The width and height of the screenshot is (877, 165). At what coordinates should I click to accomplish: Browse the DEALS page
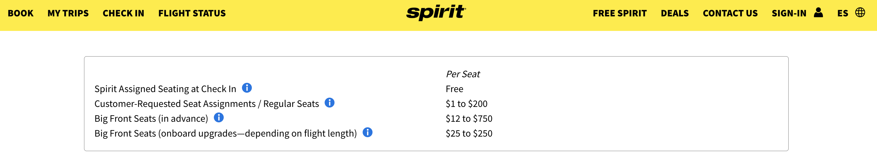[675, 13]
